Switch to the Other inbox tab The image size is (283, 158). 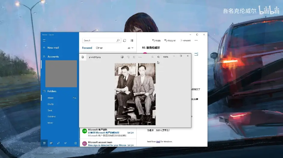(x=99, y=48)
